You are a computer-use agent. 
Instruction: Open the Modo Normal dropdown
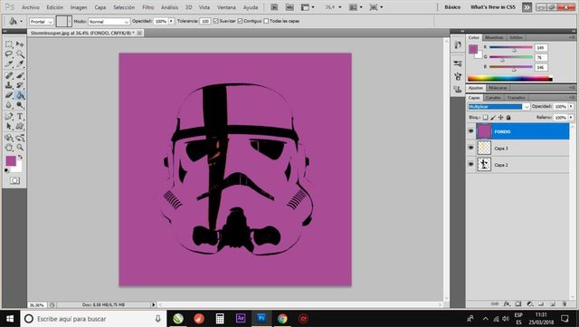[x=109, y=22]
